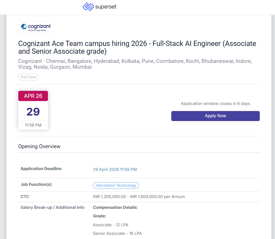Click the Full-Stack AI Engineer job title
Image resolution: width=275 pixels, height=239 pixels.
tap(137, 47)
